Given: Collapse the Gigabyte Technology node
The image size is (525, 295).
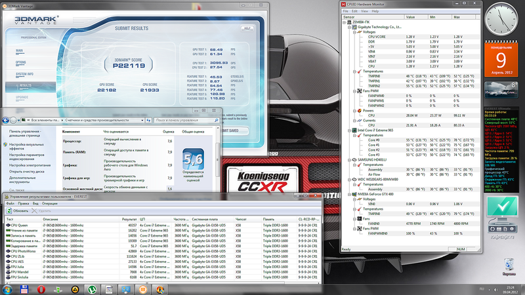Looking at the screenshot, I should point(349,27).
